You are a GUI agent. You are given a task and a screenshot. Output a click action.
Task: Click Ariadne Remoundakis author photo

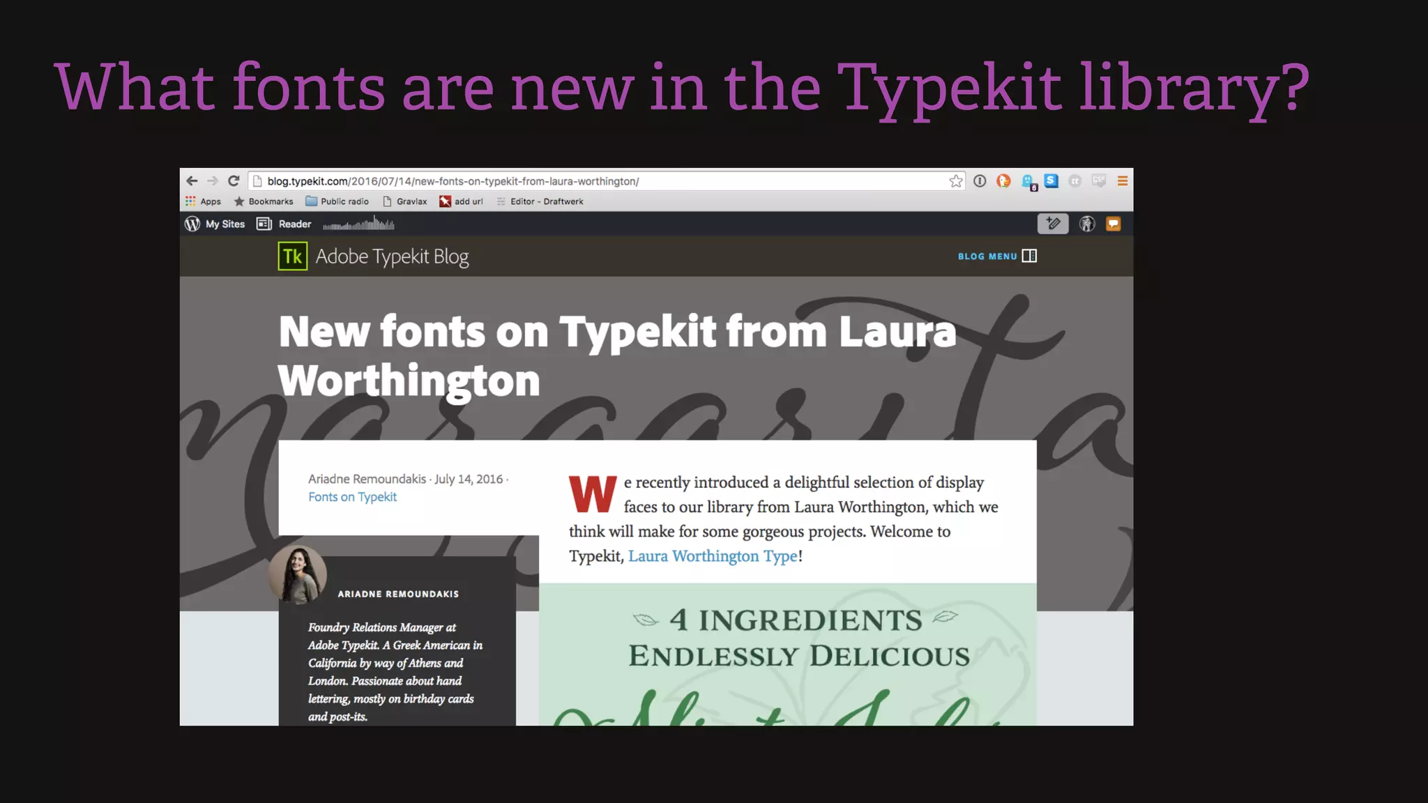(298, 574)
